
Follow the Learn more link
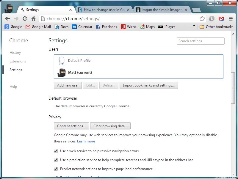point(86,141)
